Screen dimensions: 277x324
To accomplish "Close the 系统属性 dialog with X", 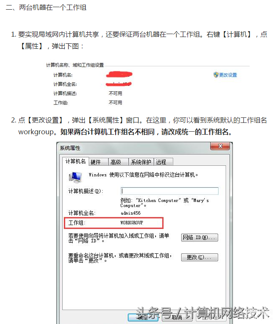I will coord(220,146).
